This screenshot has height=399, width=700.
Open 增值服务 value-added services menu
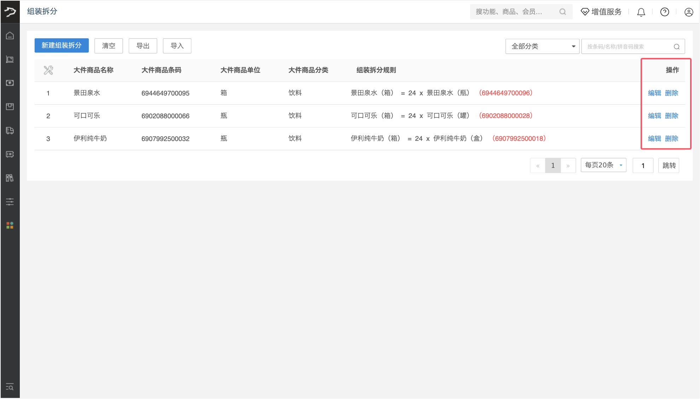(601, 12)
